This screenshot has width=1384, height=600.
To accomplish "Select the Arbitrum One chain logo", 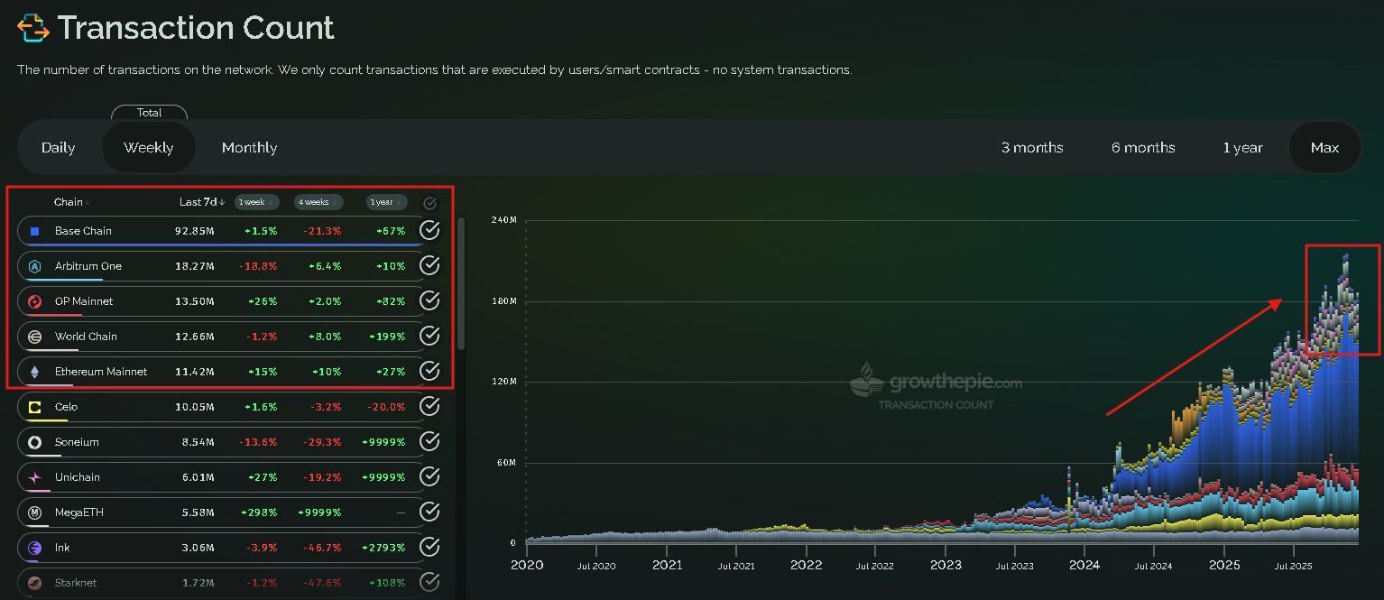I will 35,265.
